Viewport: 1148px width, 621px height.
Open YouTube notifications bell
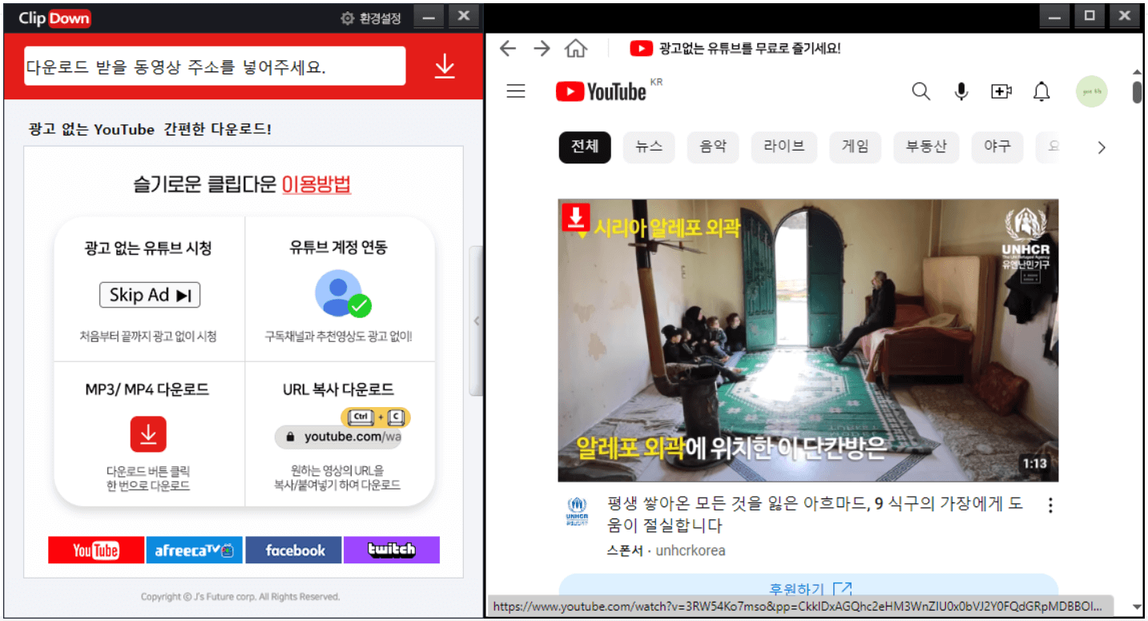coord(1041,91)
